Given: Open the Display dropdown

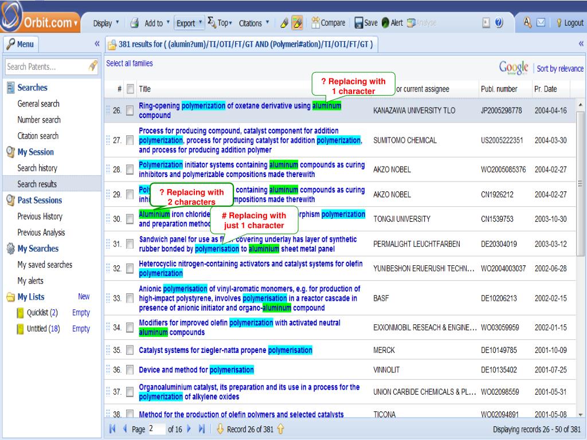Looking at the screenshot, I should click(x=106, y=23).
